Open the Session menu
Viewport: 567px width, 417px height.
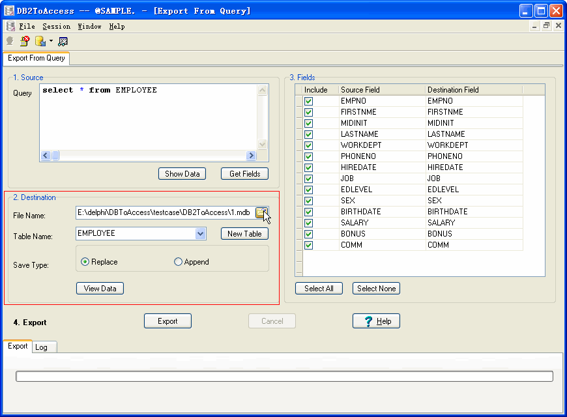(x=57, y=27)
